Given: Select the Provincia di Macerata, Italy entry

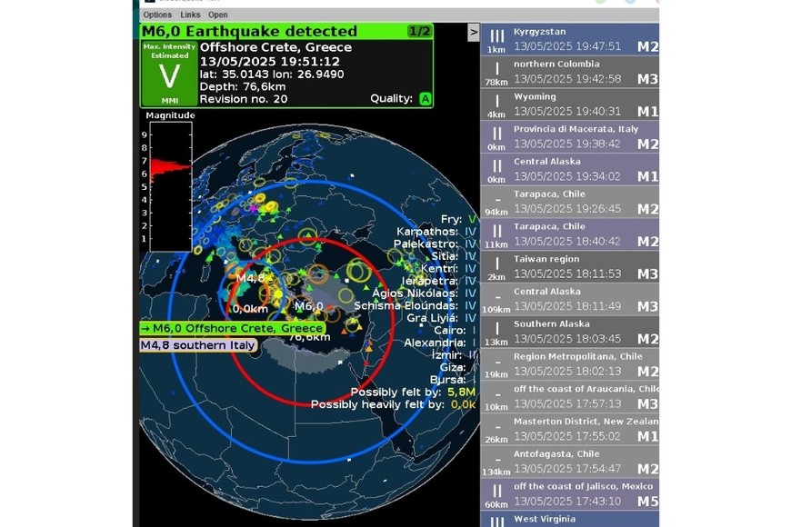Looking at the screenshot, I should (569, 137).
